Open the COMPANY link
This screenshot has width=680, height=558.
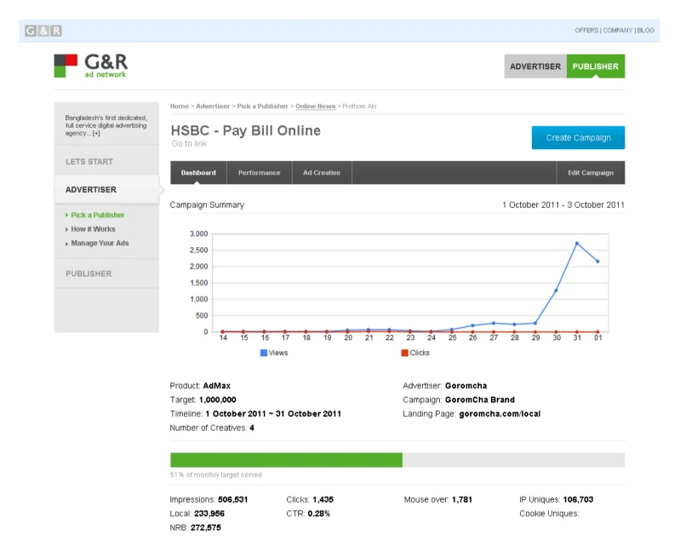tap(618, 31)
